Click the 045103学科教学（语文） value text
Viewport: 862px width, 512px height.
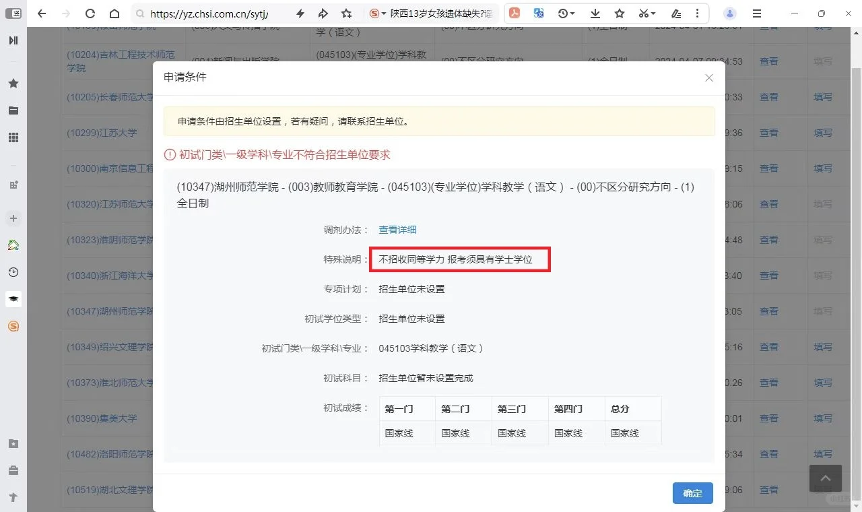click(431, 348)
